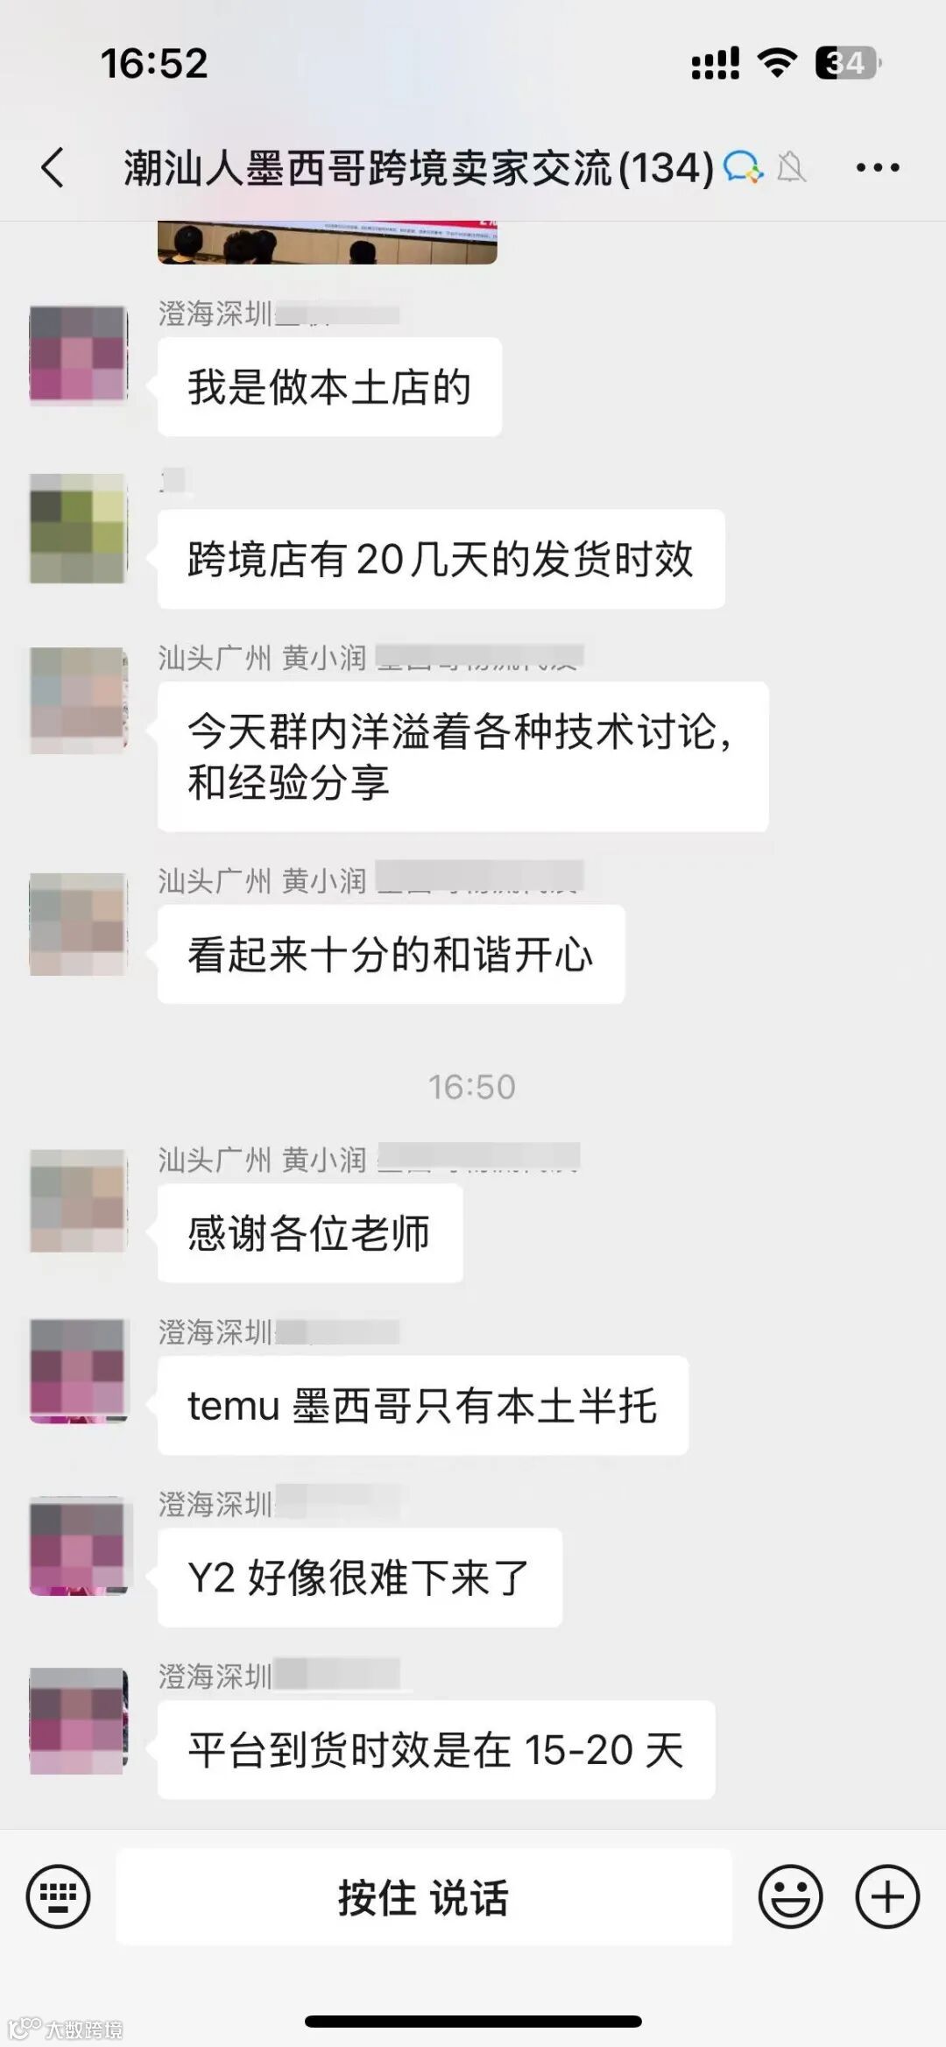
Task: Tap message 看起来十分的和谐开心
Action: click(x=392, y=954)
